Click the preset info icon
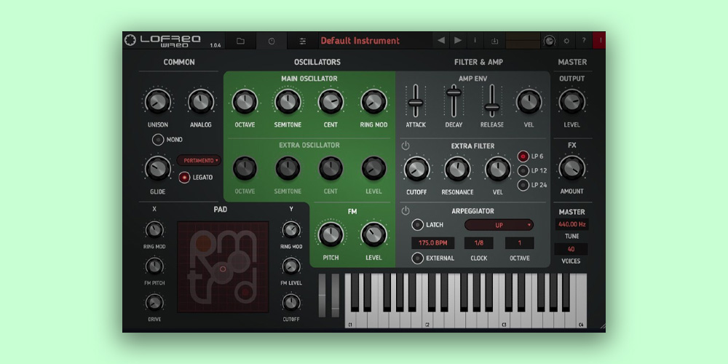 tap(475, 40)
